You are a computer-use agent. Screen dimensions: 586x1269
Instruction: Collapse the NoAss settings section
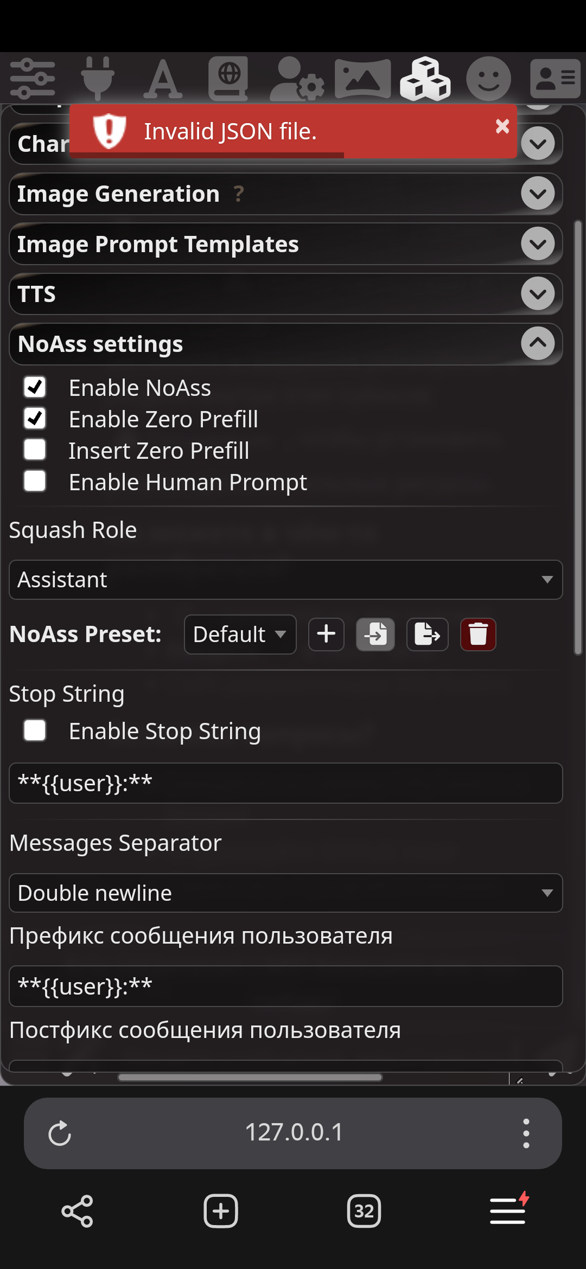click(x=538, y=343)
